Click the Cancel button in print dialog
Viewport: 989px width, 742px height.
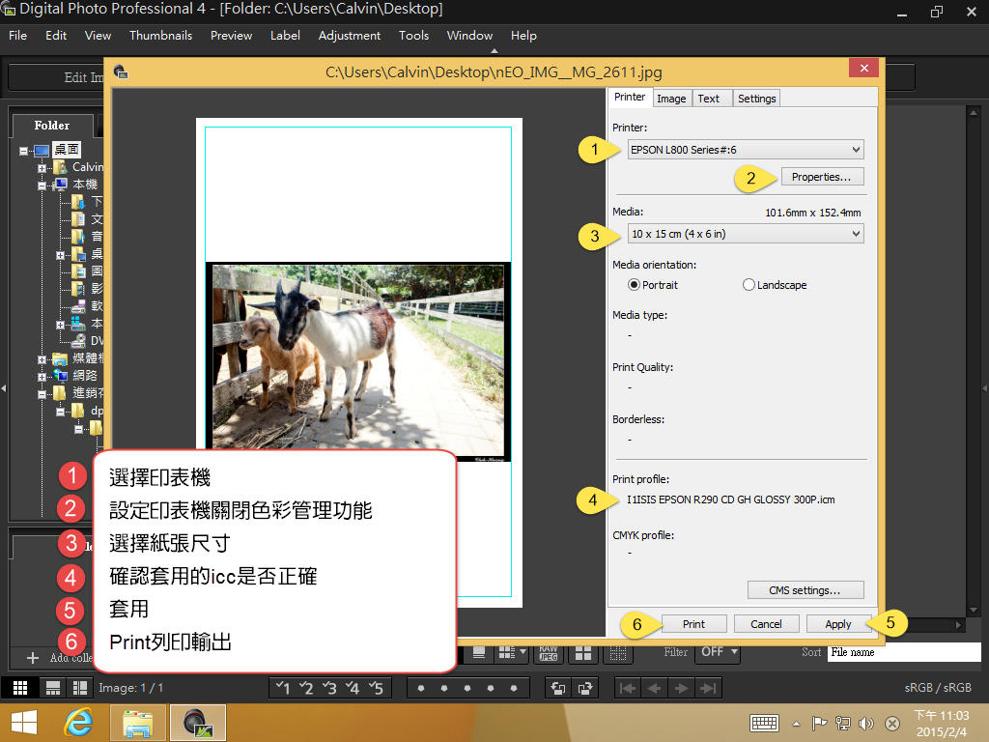(766, 624)
